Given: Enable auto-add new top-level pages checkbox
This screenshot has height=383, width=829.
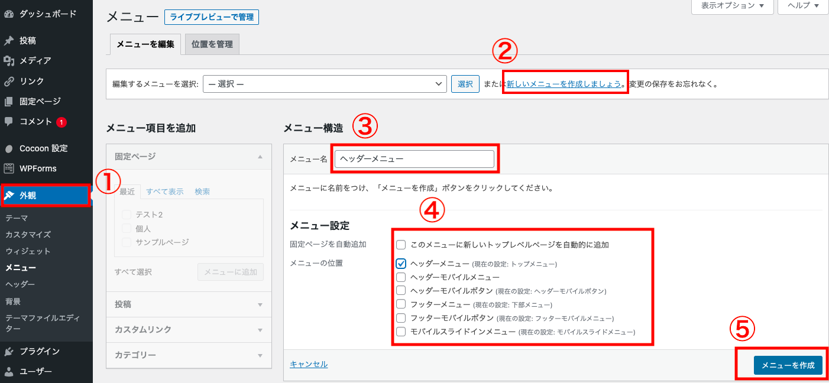Looking at the screenshot, I should coord(401,244).
